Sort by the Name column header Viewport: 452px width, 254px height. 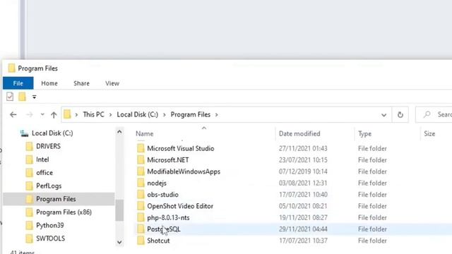[144, 134]
